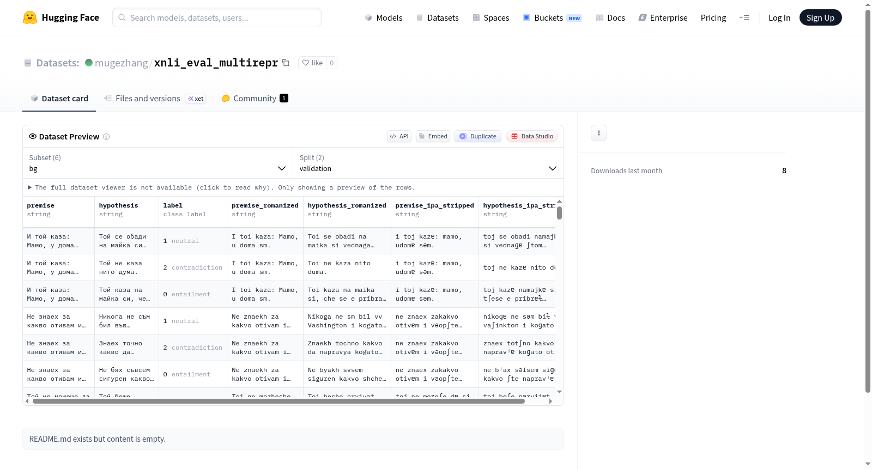Viewport: 872px width, 469px height.
Task: Open Buckets in top navigation
Action: pyautogui.click(x=552, y=17)
